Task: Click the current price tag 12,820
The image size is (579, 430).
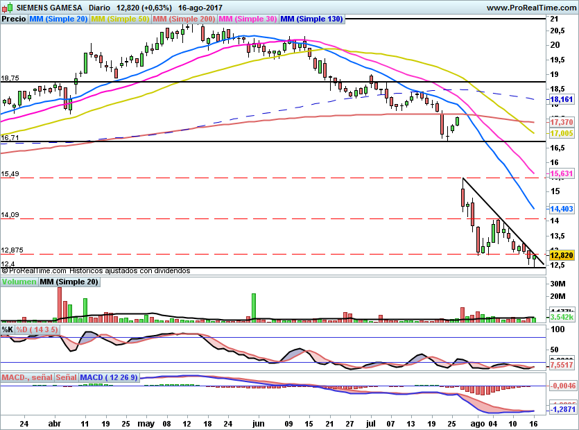Action: click(562, 255)
